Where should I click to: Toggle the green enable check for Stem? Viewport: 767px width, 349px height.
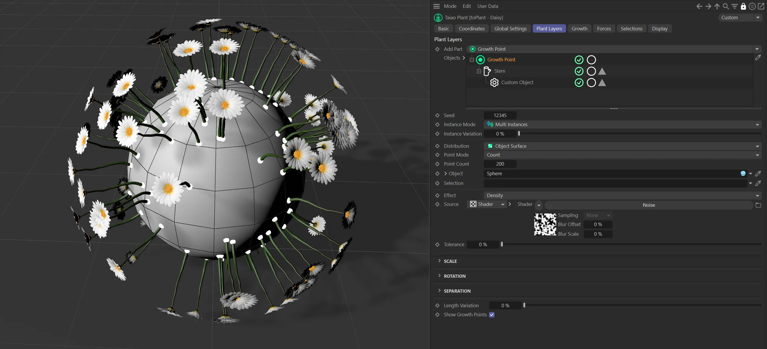click(579, 71)
